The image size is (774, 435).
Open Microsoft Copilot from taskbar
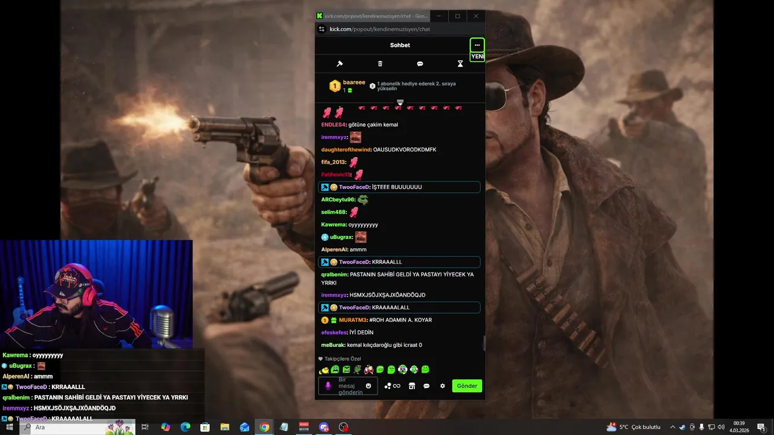coord(166,427)
